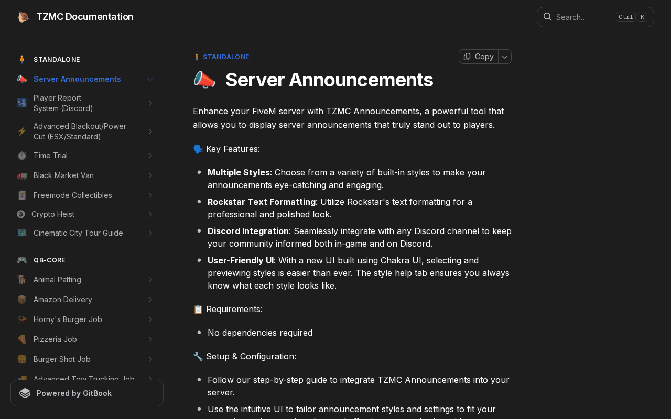The image size is (671, 419).
Task: Expand the Freemode Collectibles chevron
Action: (x=150, y=195)
